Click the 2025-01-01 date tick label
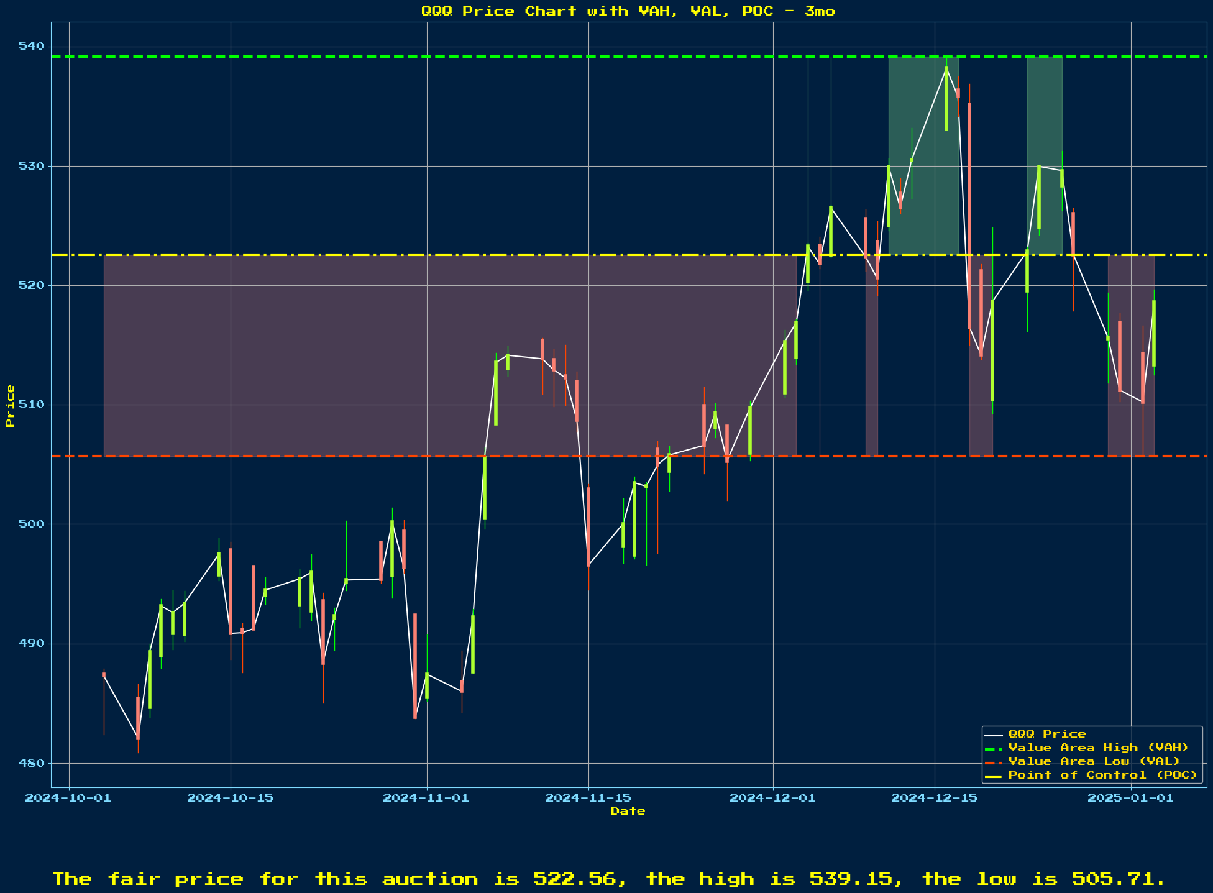Image resolution: width=1213 pixels, height=893 pixels. 1130,798
